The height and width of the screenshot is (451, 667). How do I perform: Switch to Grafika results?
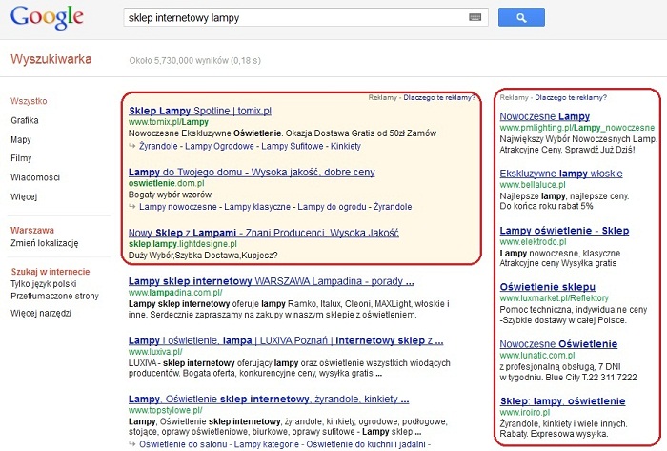pyautogui.click(x=24, y=120)
